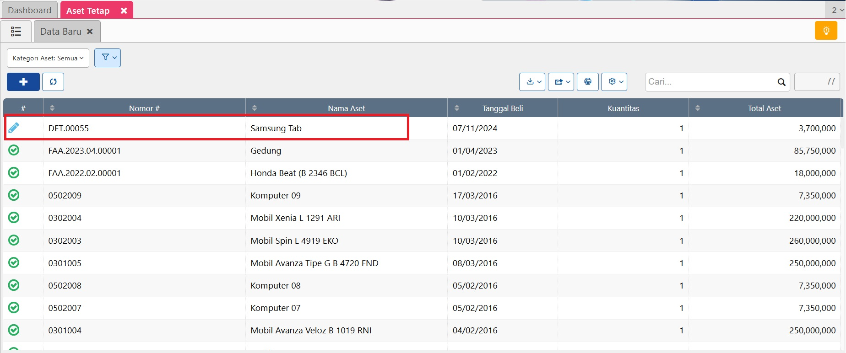Click total asset value 220,000,000
Screen dimensions: 846x353
[813, 218]
